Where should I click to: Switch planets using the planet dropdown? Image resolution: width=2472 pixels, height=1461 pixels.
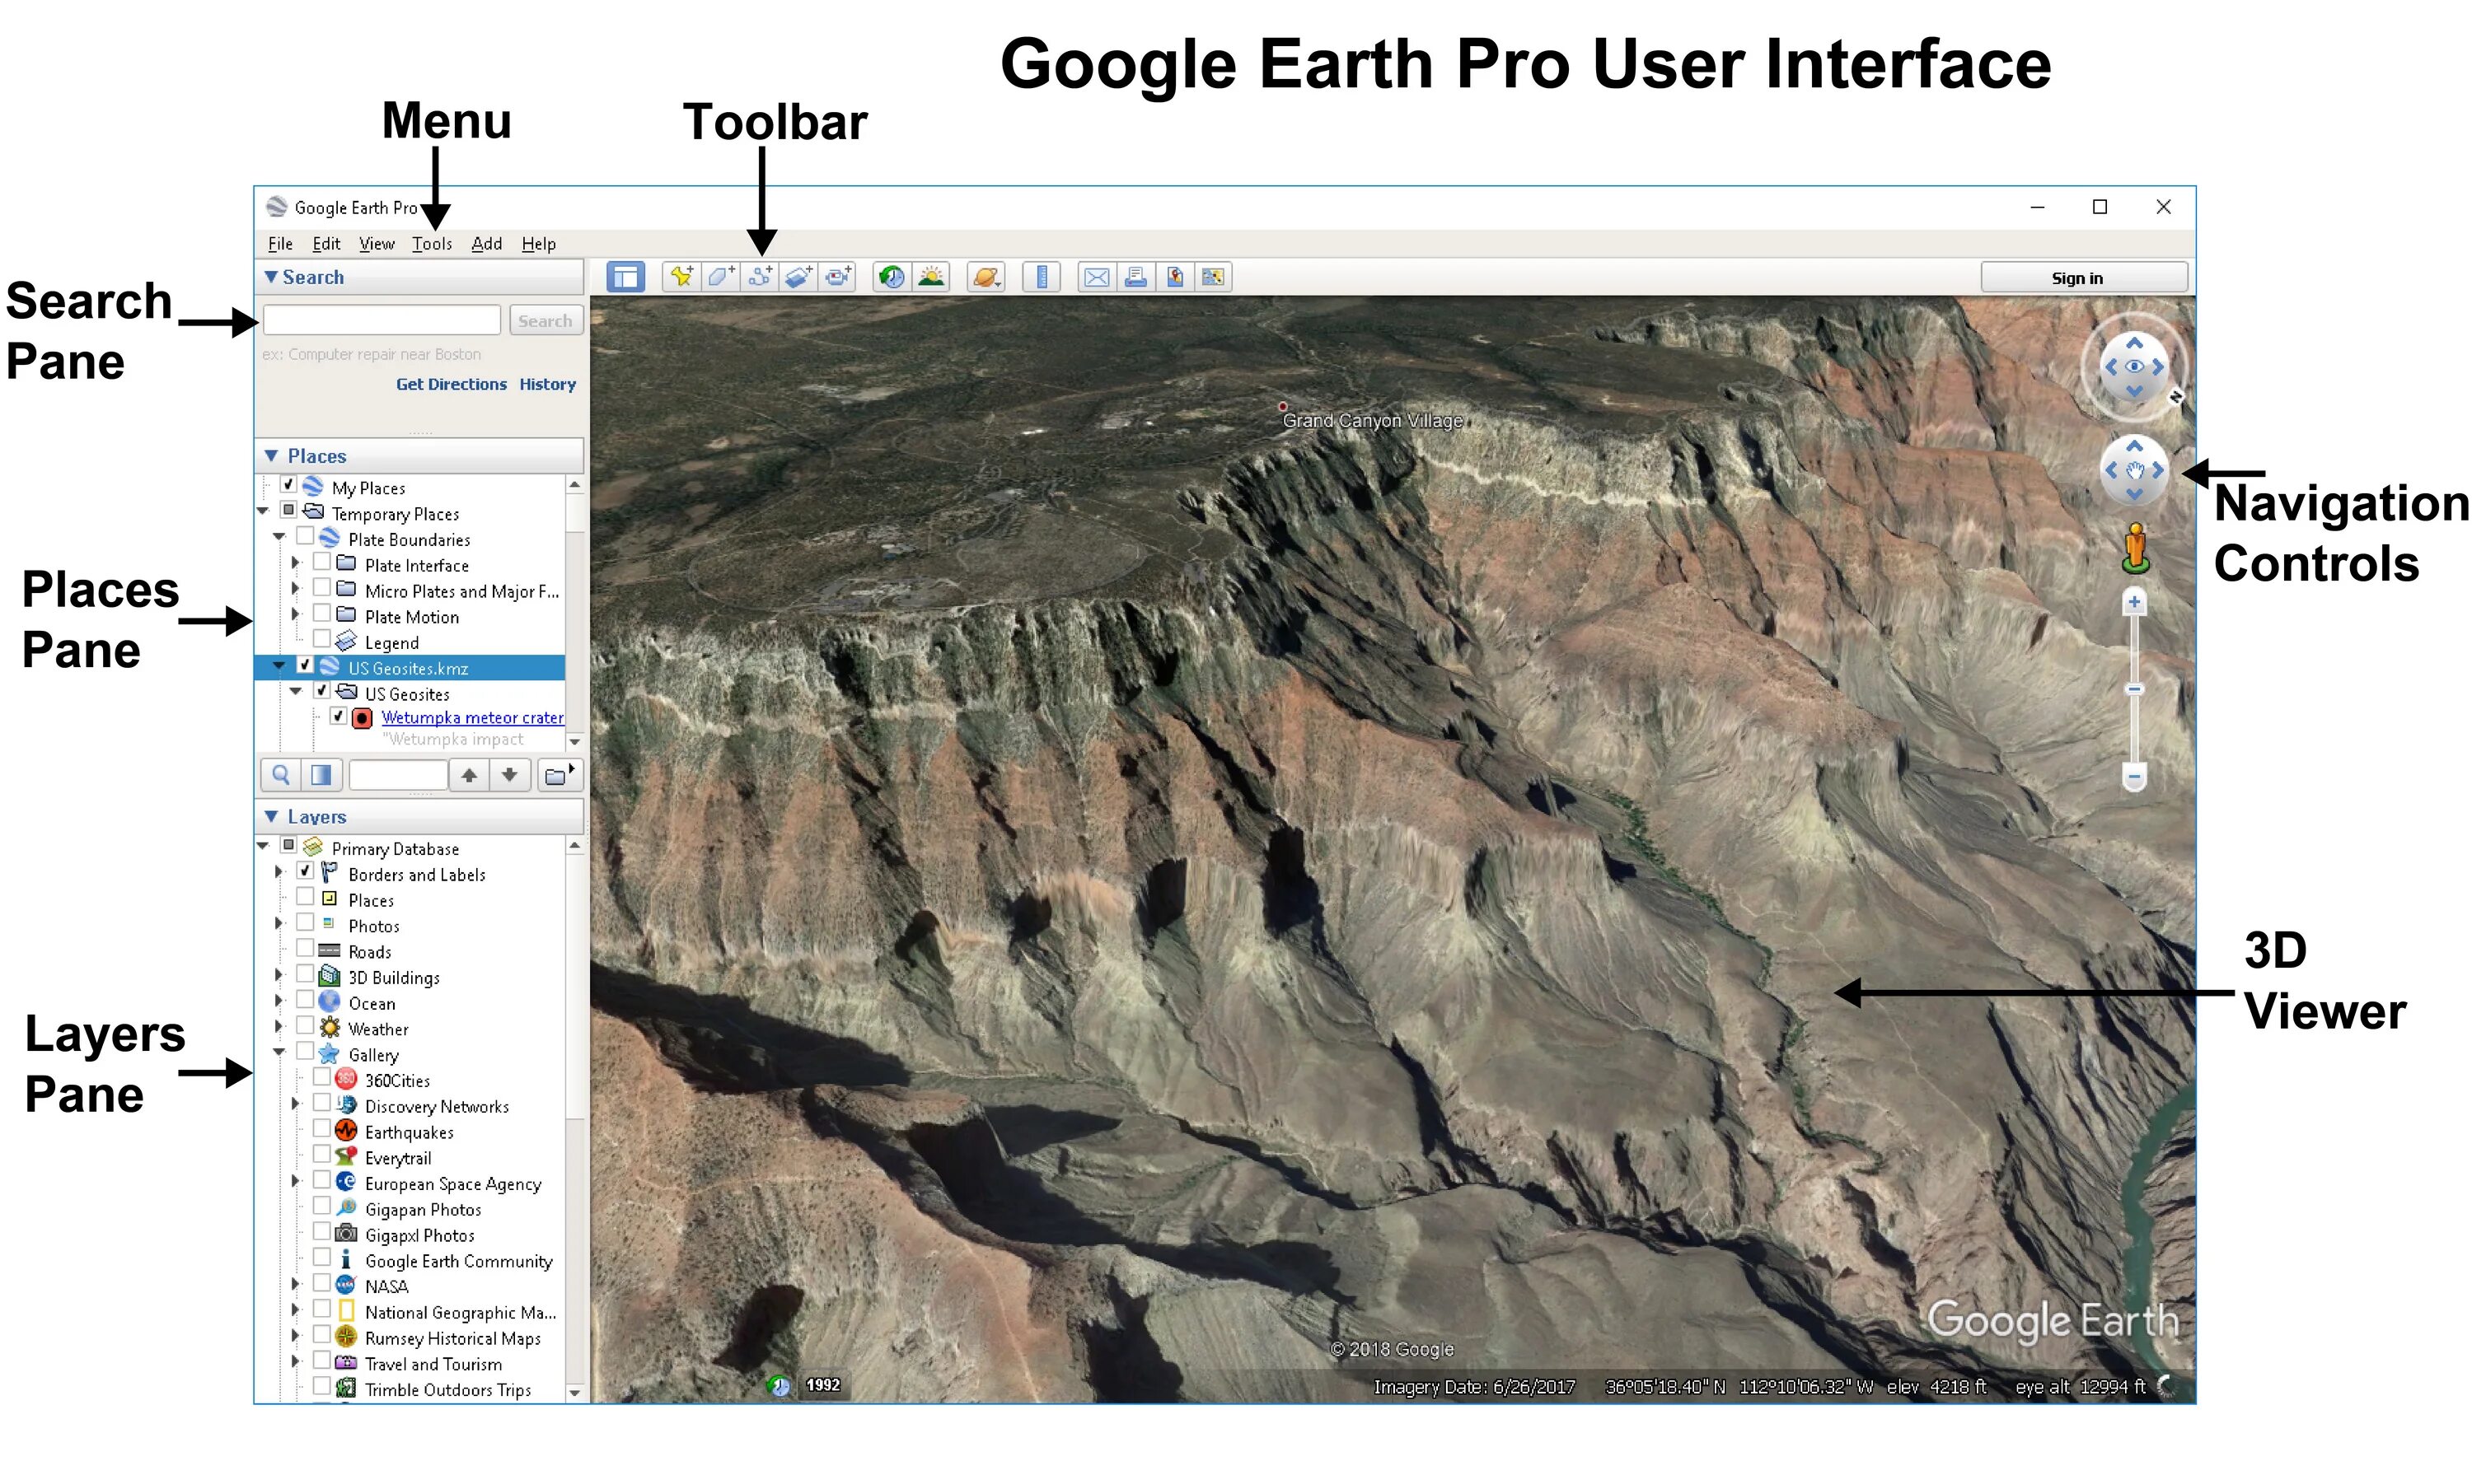(986, 278)
